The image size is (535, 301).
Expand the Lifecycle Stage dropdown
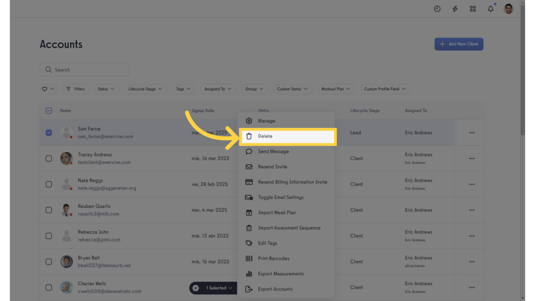pyautogui.click(x=145, y=89)
